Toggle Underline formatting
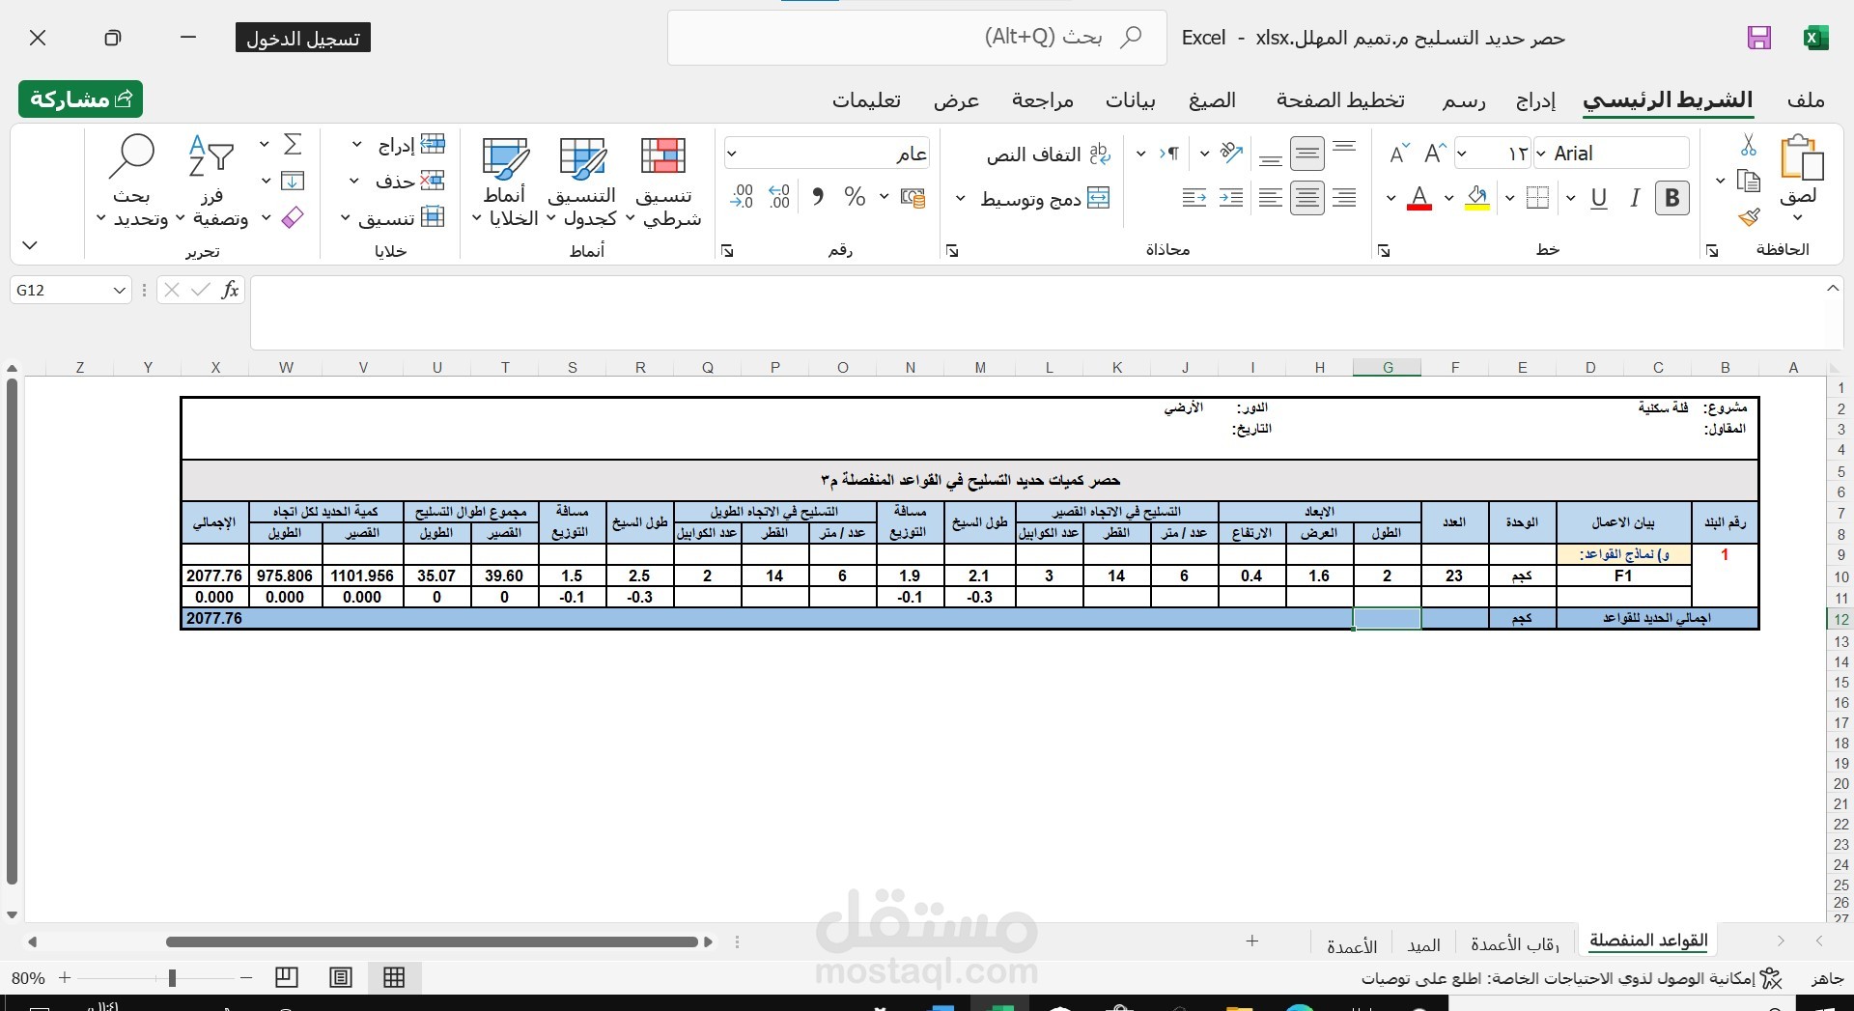 coord(1599,198)
